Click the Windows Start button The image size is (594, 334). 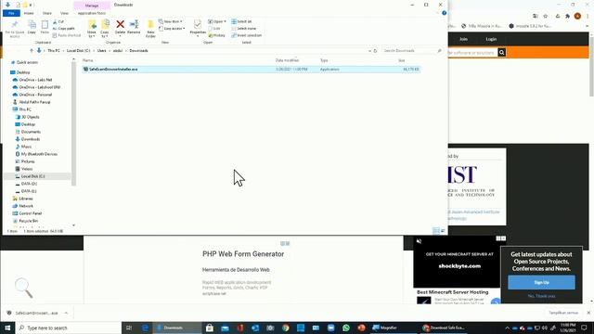(x=7, y=328)
